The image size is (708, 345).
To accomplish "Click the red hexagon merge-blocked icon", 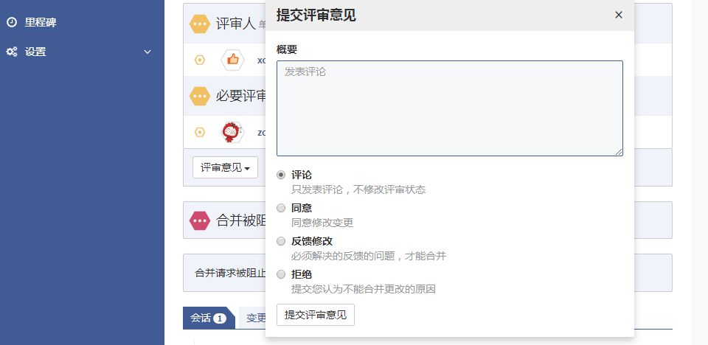I will click(x=200, y=220).
